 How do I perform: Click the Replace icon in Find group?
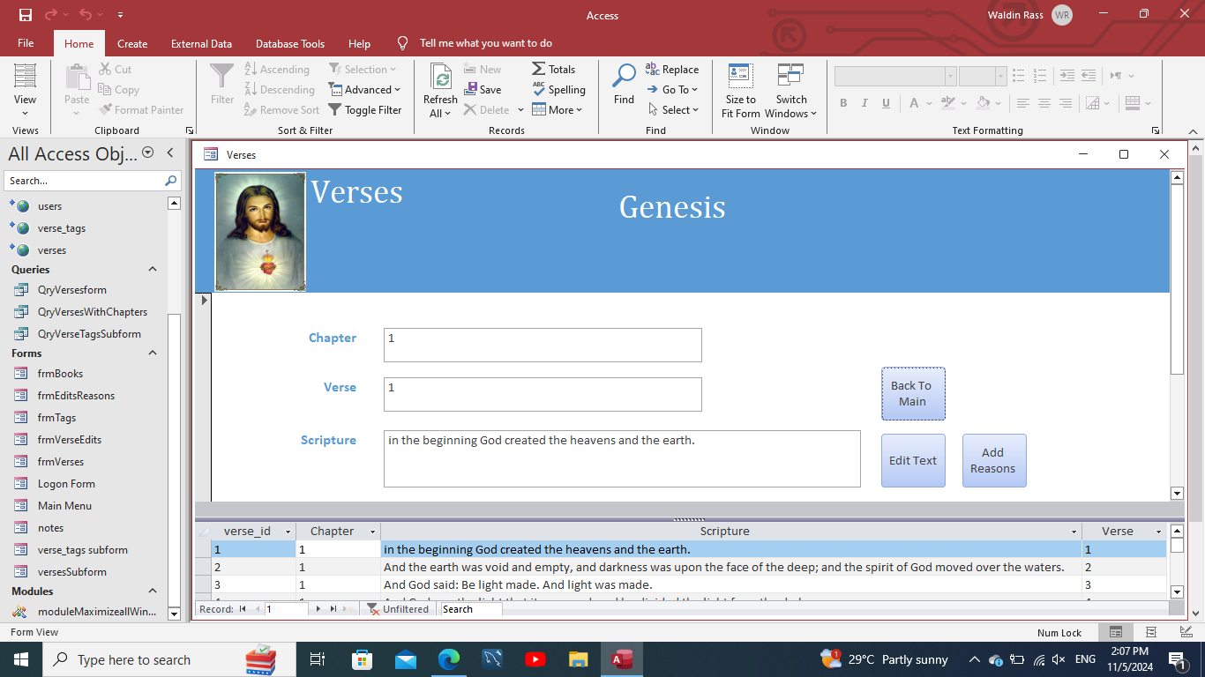pos(653,69)
